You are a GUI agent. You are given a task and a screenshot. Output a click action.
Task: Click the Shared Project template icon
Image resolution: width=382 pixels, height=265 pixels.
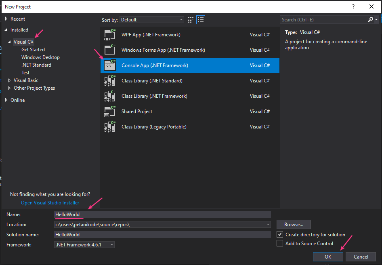tap(110, 111)
